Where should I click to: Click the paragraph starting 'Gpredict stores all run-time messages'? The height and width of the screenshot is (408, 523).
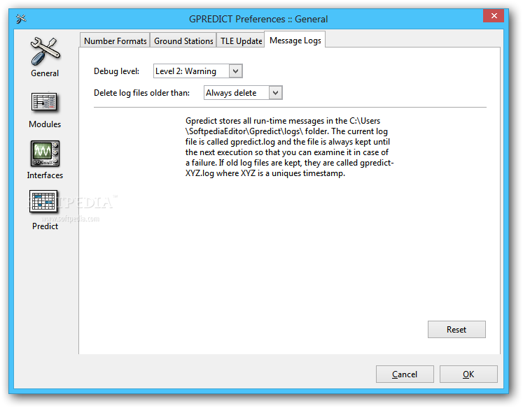point(289,147)
